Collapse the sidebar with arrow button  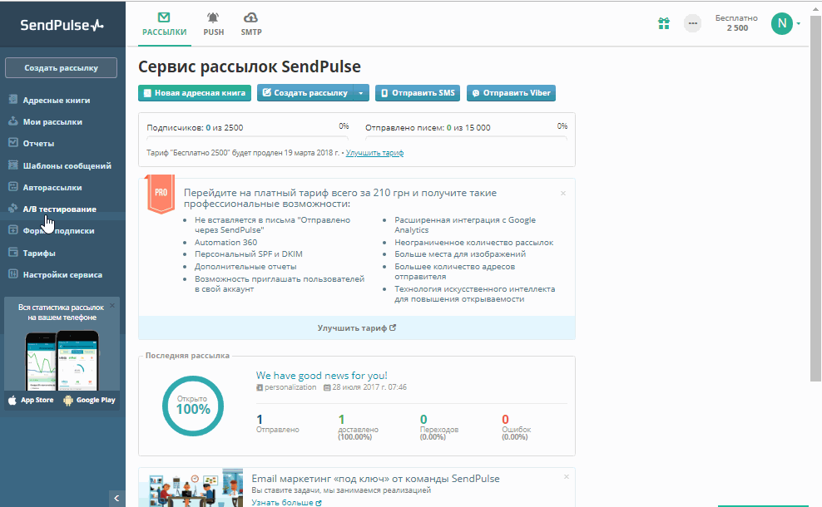coord(116,498)
